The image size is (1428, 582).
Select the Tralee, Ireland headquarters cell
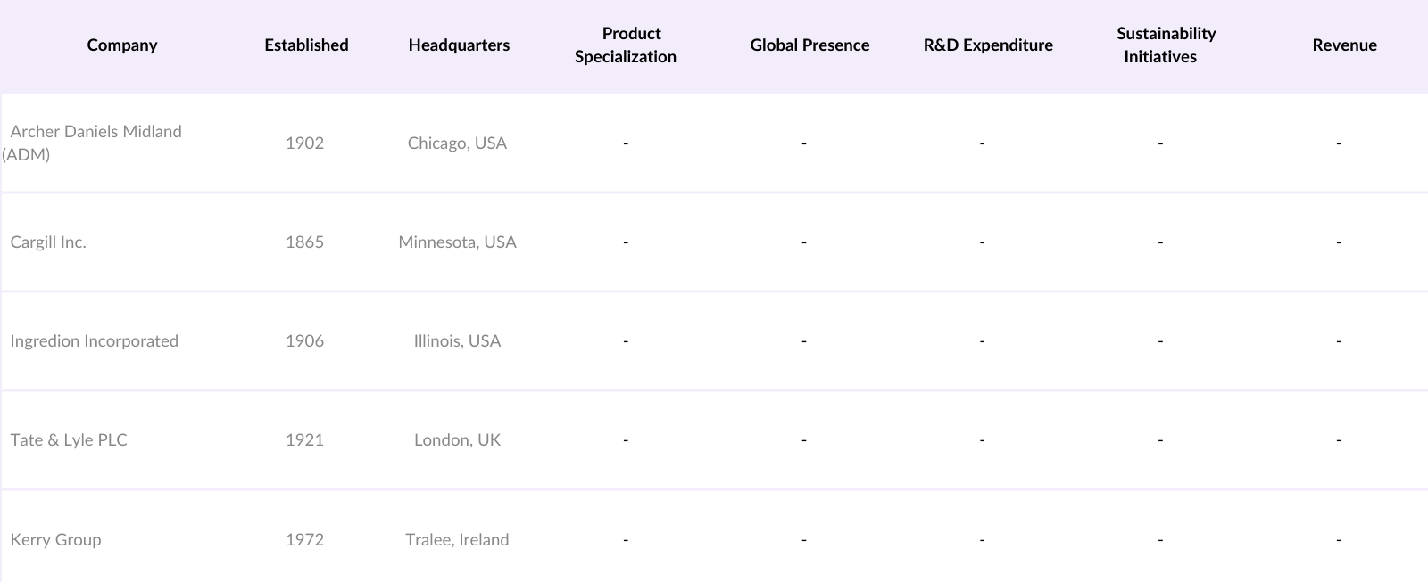tap(457, 540)
